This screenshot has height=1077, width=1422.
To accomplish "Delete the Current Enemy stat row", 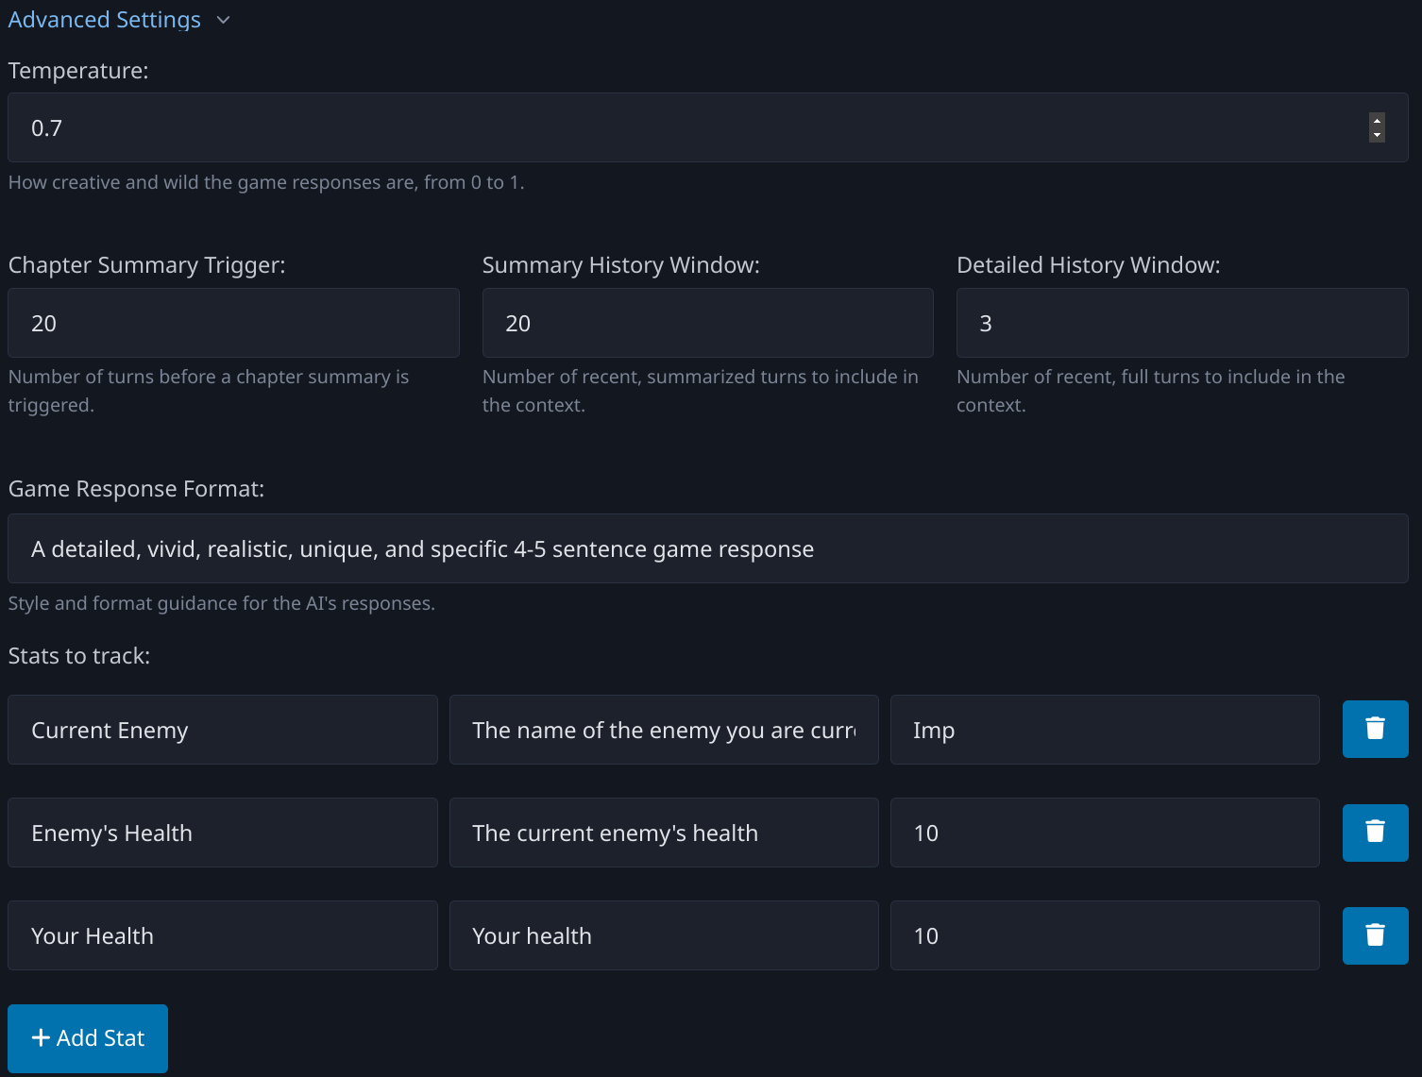I will (x=1375, y=729).
